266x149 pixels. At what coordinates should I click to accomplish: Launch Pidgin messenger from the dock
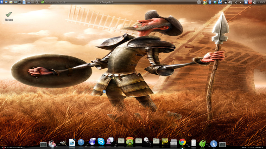pyautogui.click(x=110, y=141)
